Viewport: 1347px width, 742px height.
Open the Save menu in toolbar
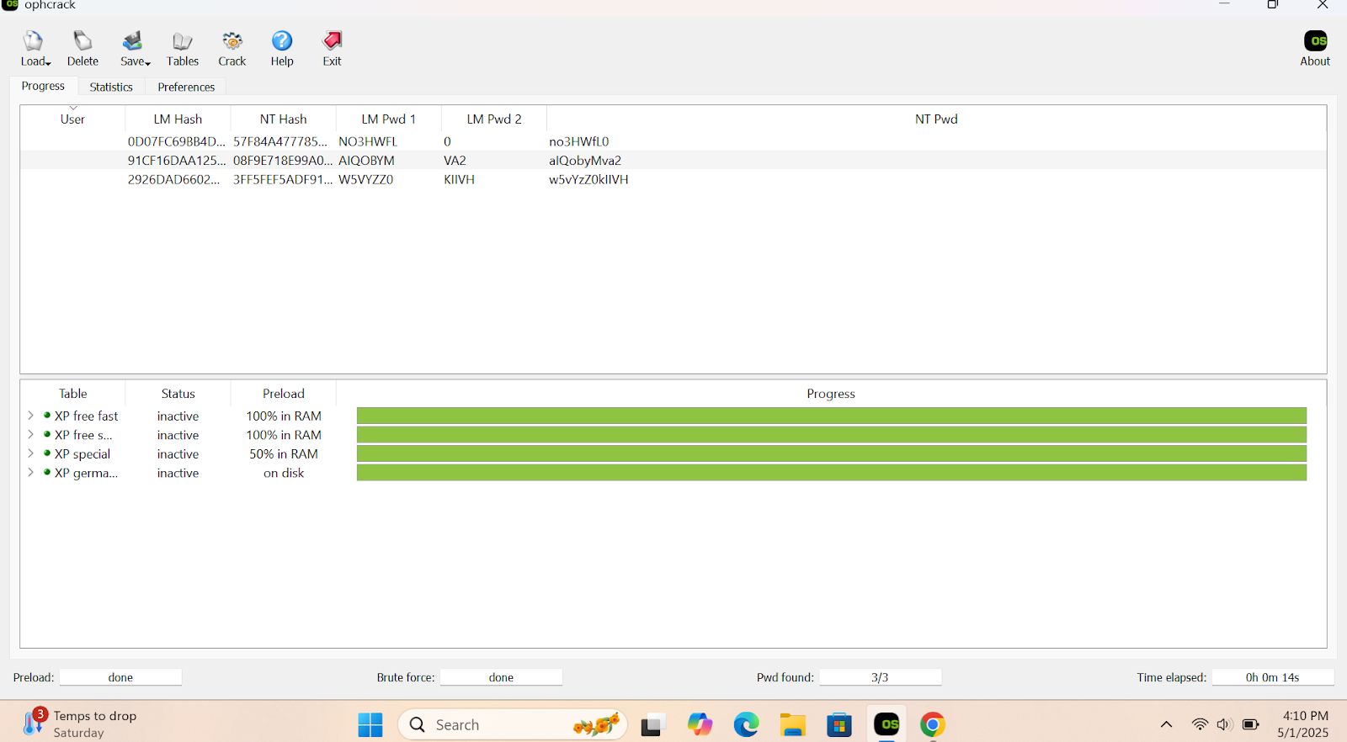[135, 49]
